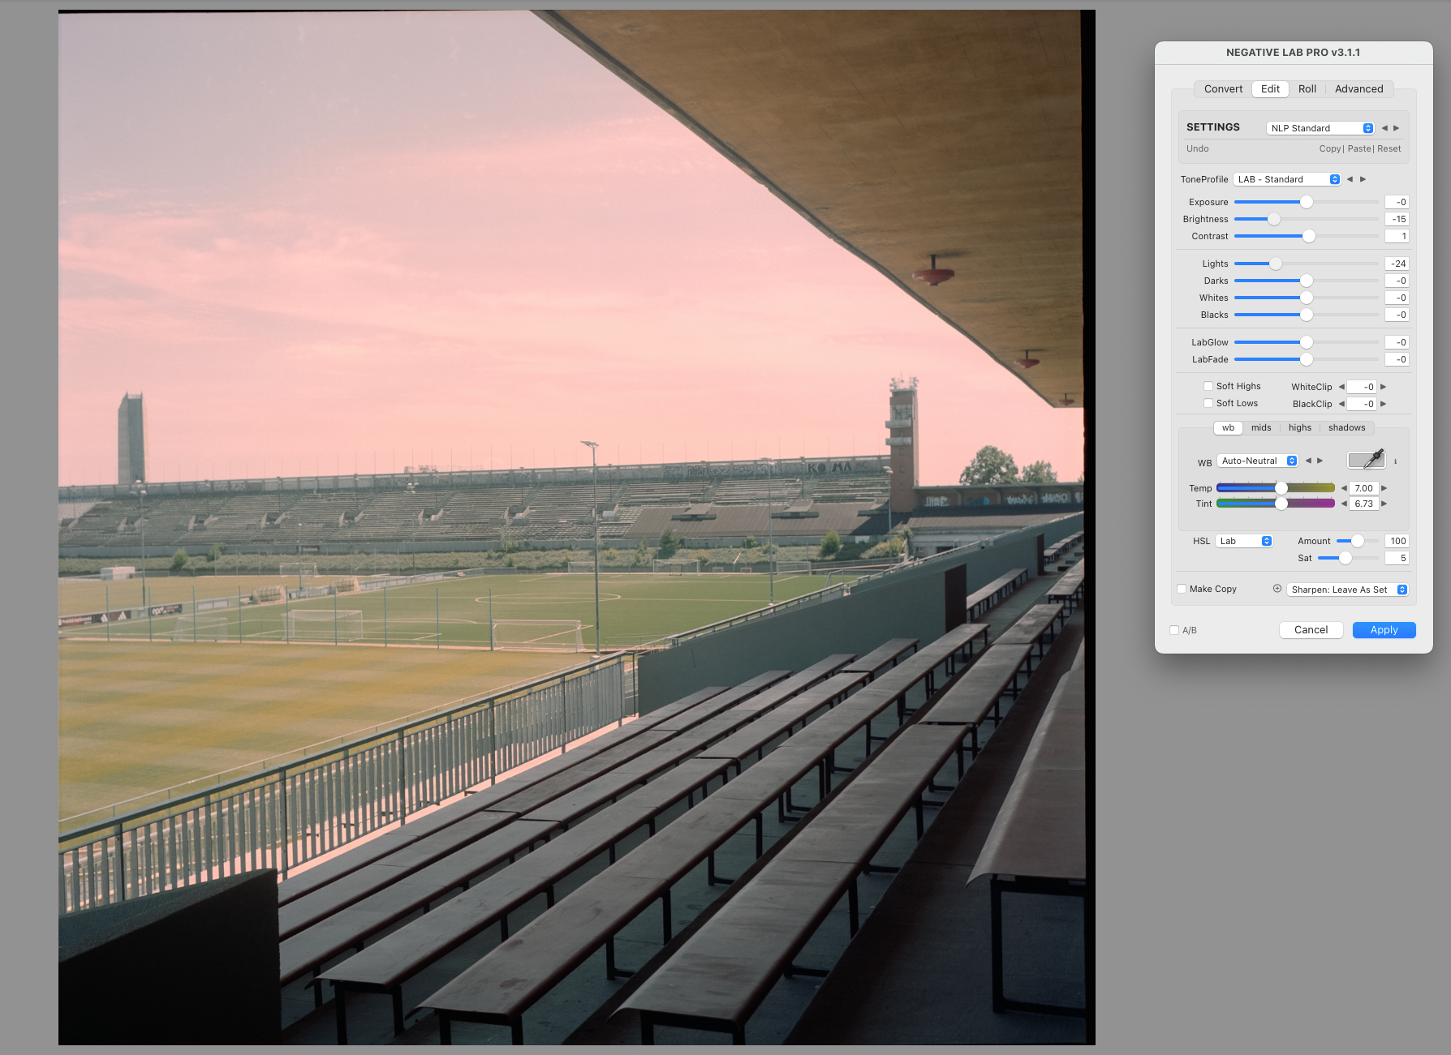Step to next ToneProfile arrow
The image size is (1451, 1055).
coord(1363,179)
